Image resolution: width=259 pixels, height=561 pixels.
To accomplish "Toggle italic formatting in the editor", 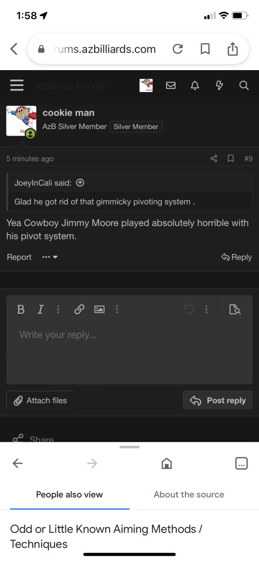I will point(40,309).
